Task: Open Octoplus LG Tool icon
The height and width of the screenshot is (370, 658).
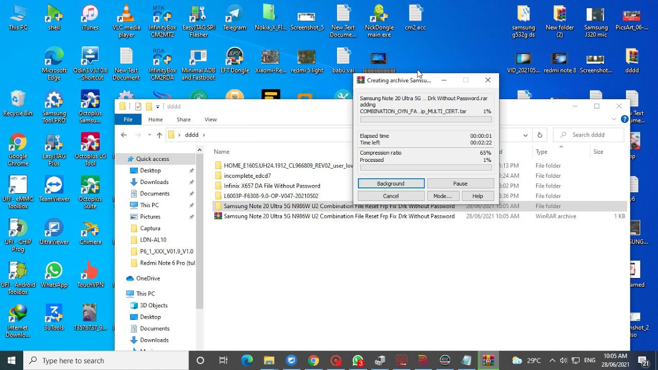Action: [x=90, y=150]
